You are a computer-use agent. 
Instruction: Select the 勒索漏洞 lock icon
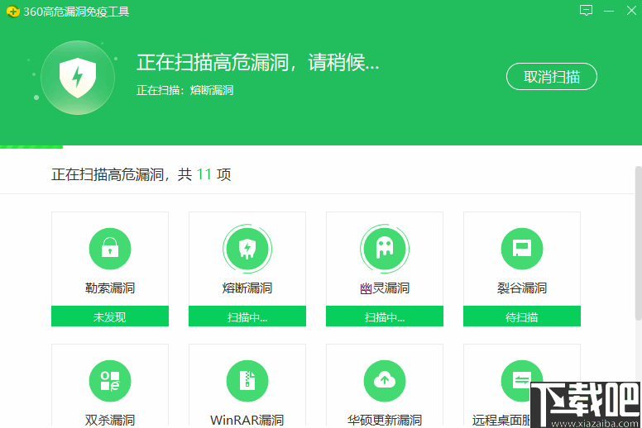[x=110, y=249]
